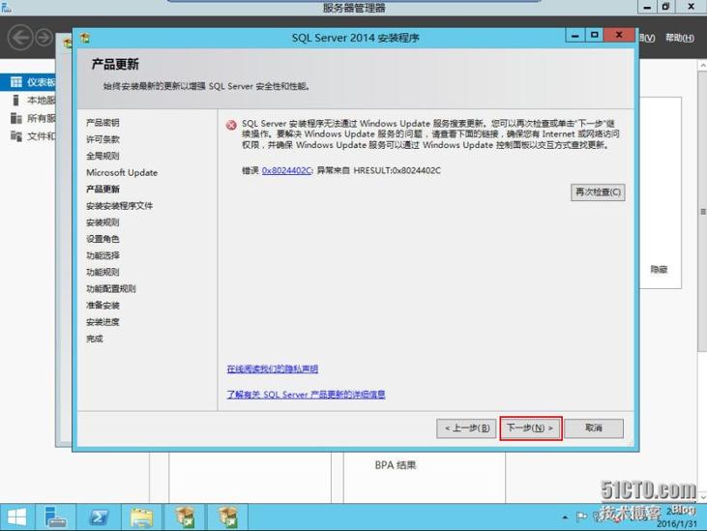Viewport: 707px width, 531px height.
Task: Click the Next (下一步) button
Action: (x=531, y=428)
